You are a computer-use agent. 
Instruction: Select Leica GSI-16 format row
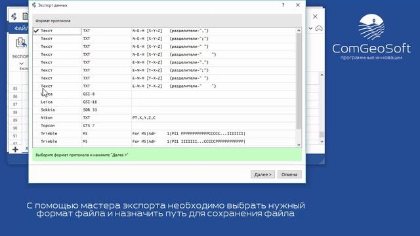(164, 102)
